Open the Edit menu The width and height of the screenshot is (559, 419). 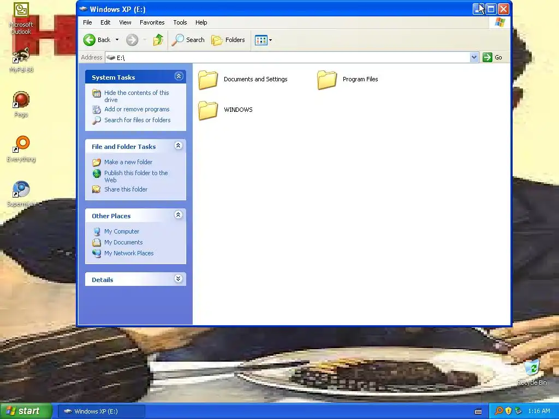pos(105,22)
